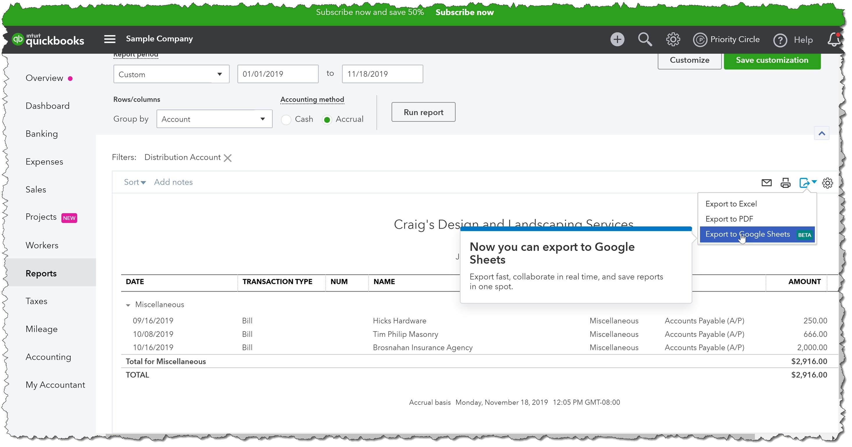852x447 pixels.
Task: Open the notifications bell
Action: click(x=834, y=40)
